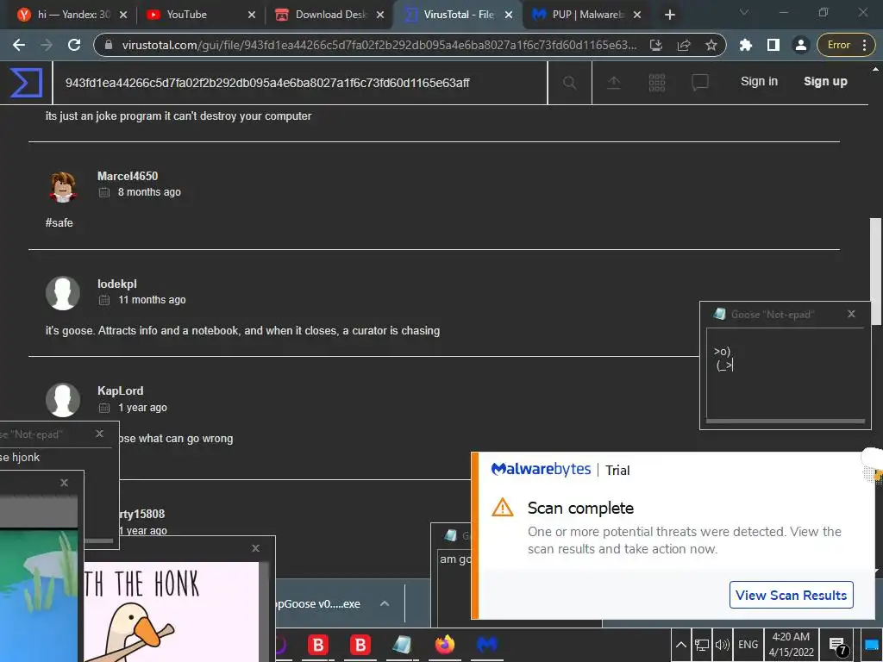Close the pond image goose window

pyautogui.click(x=64, y=483)
